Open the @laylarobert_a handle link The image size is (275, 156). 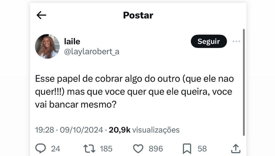(92, 52)
